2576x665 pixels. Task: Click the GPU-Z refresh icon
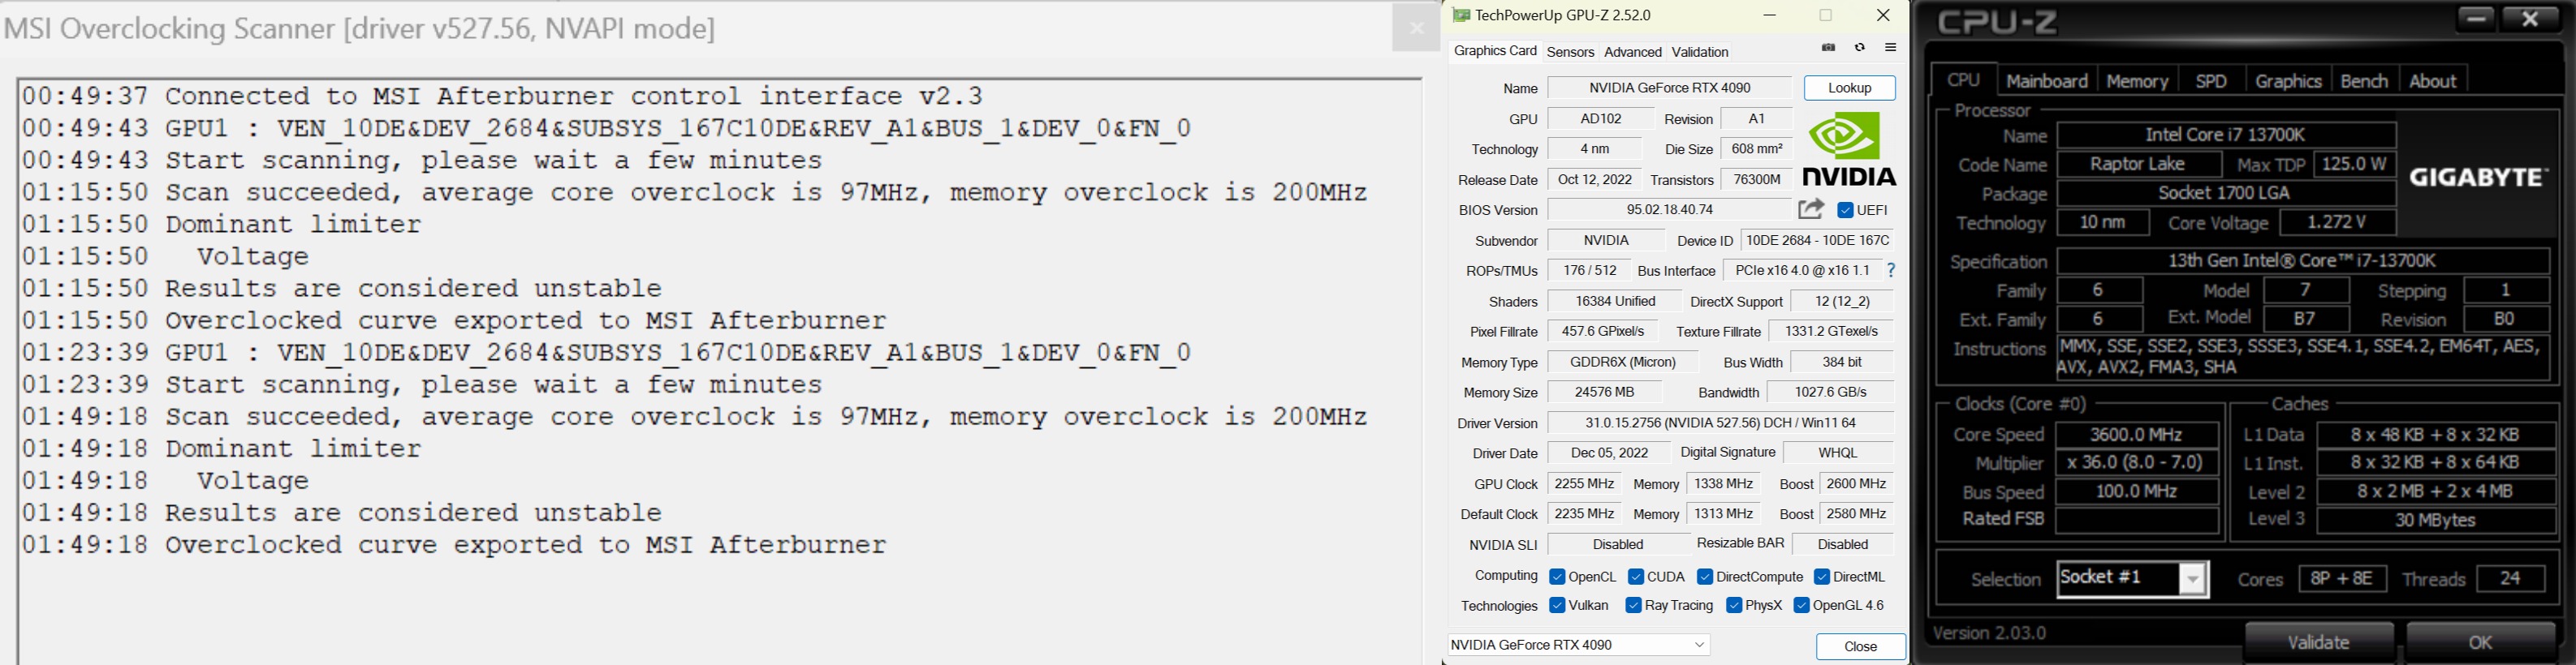click(1859, 48)
